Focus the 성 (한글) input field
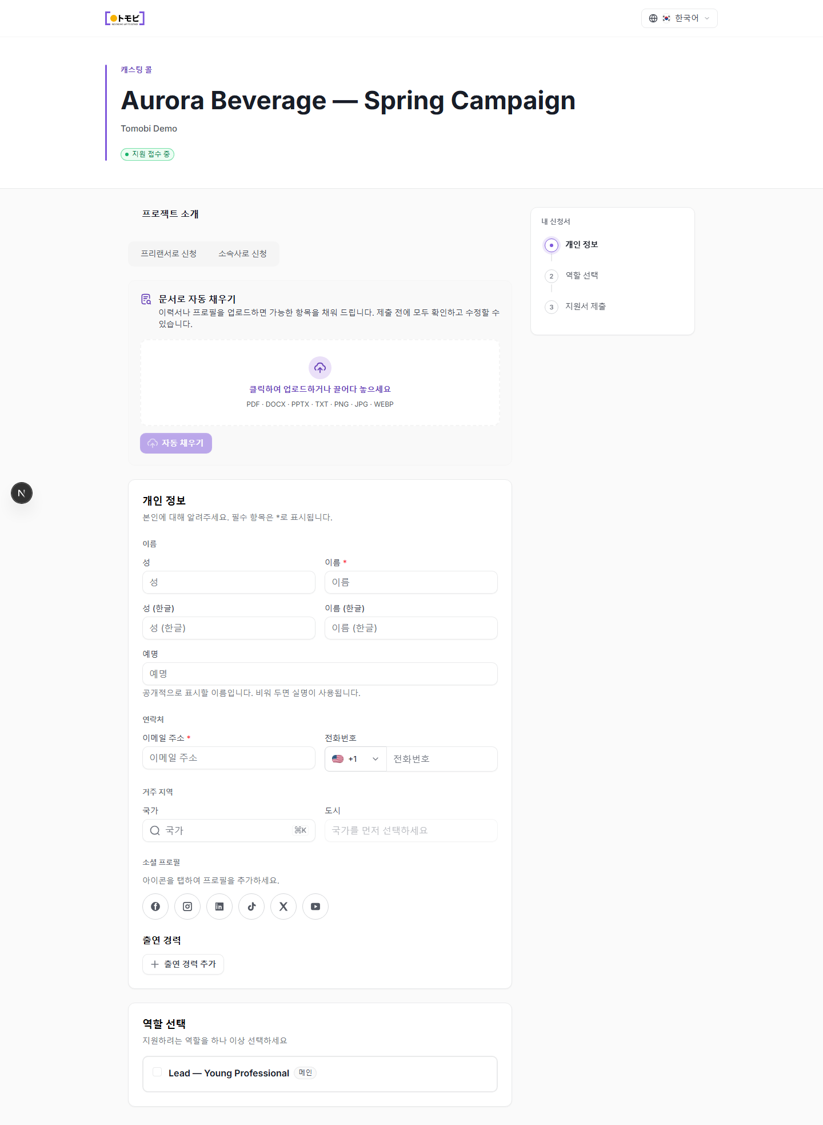This screenshot has height=1125, width=823. coord(229,628)
